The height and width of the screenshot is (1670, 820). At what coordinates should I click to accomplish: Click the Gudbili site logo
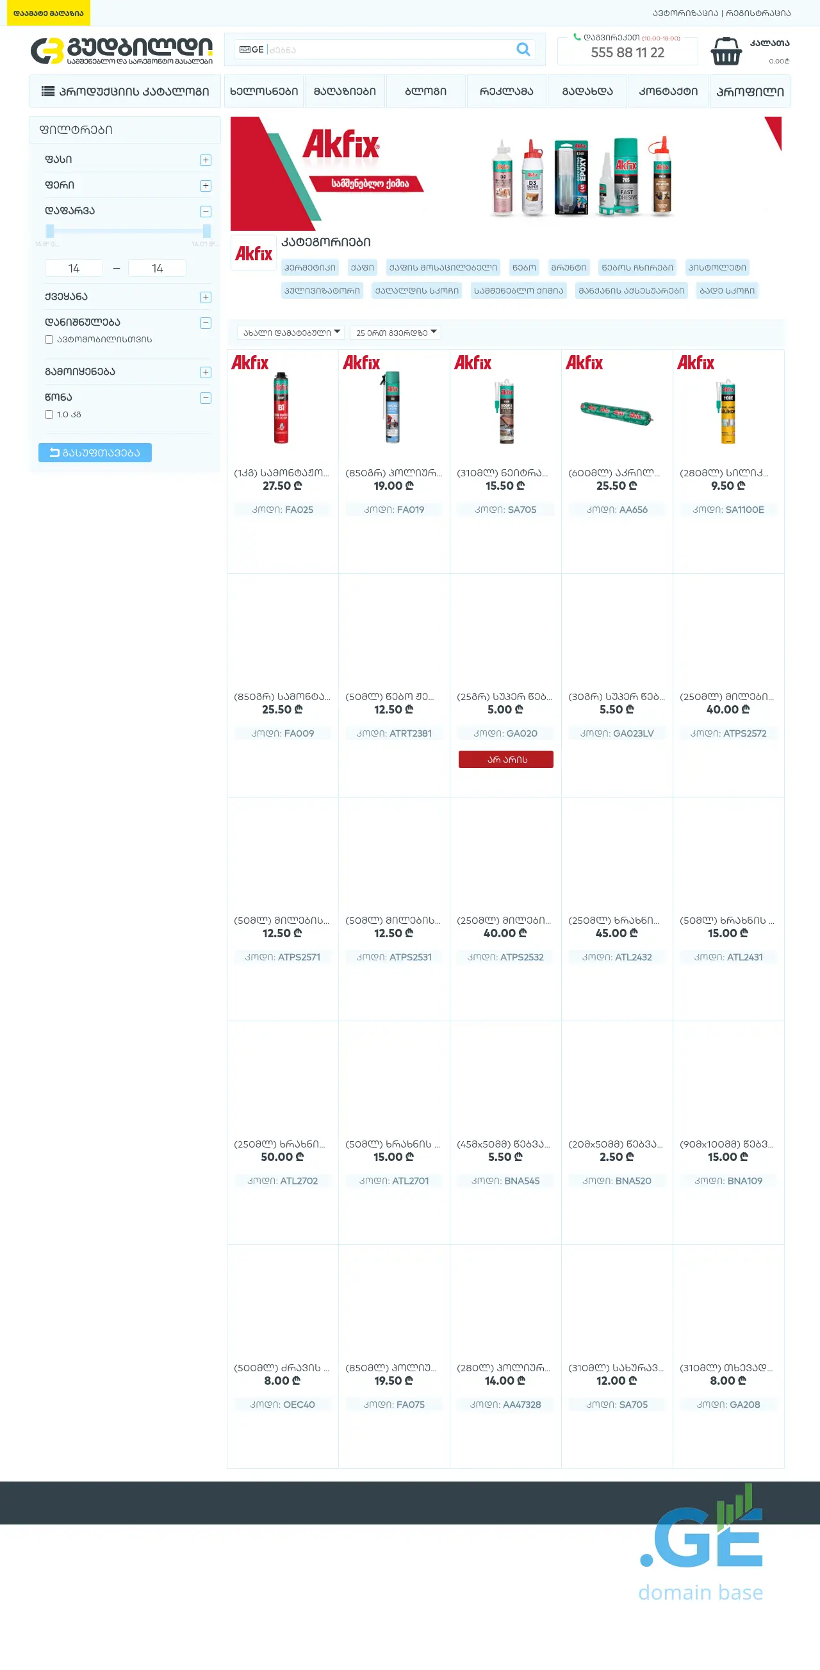tap(121, 51)
